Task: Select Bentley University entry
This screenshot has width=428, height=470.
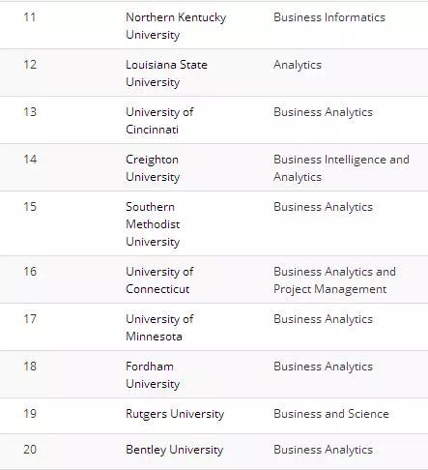Action: click(x=174, y=450)
